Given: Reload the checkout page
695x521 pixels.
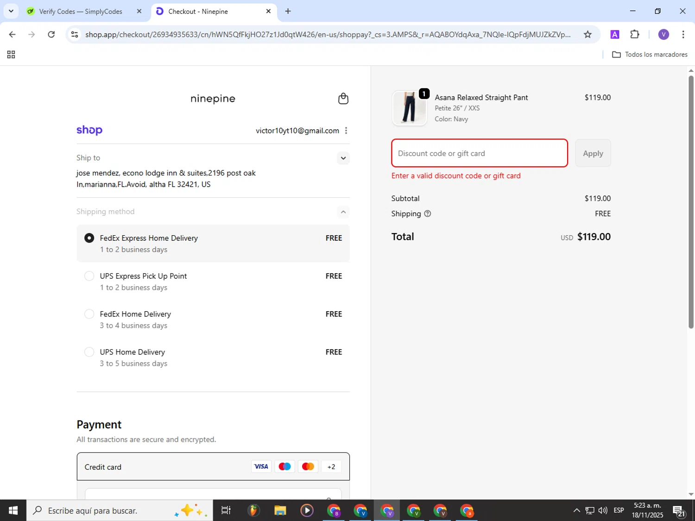Looking at the screenshot, I should click(51, 34).
